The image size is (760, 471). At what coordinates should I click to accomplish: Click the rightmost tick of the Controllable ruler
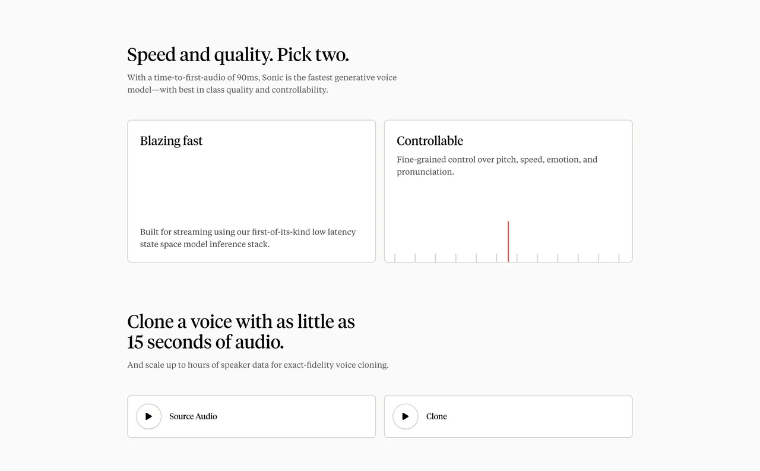[x=619, y=258]
